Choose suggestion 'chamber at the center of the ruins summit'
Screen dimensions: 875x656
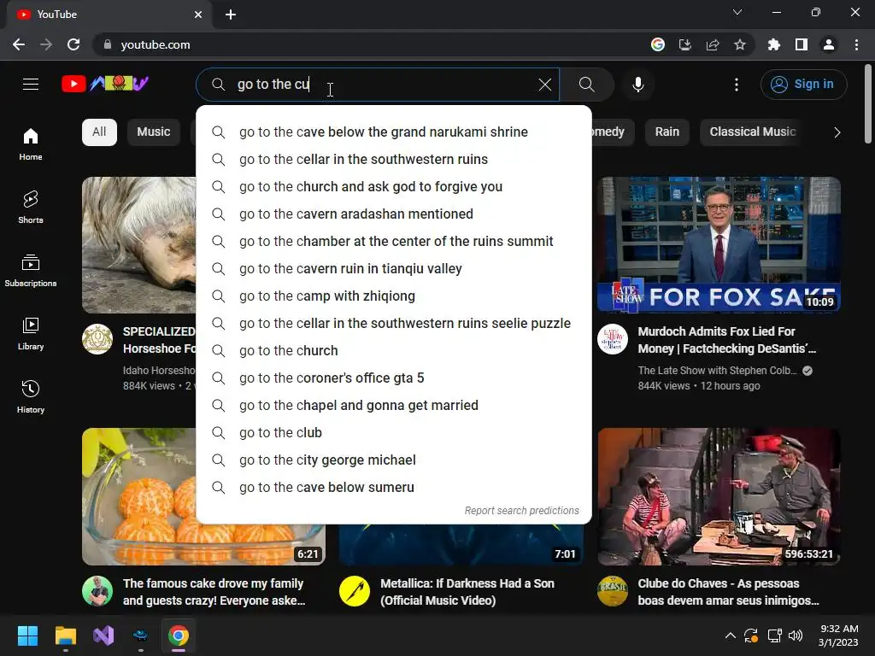pyautogui.click(x=394, y=242)
